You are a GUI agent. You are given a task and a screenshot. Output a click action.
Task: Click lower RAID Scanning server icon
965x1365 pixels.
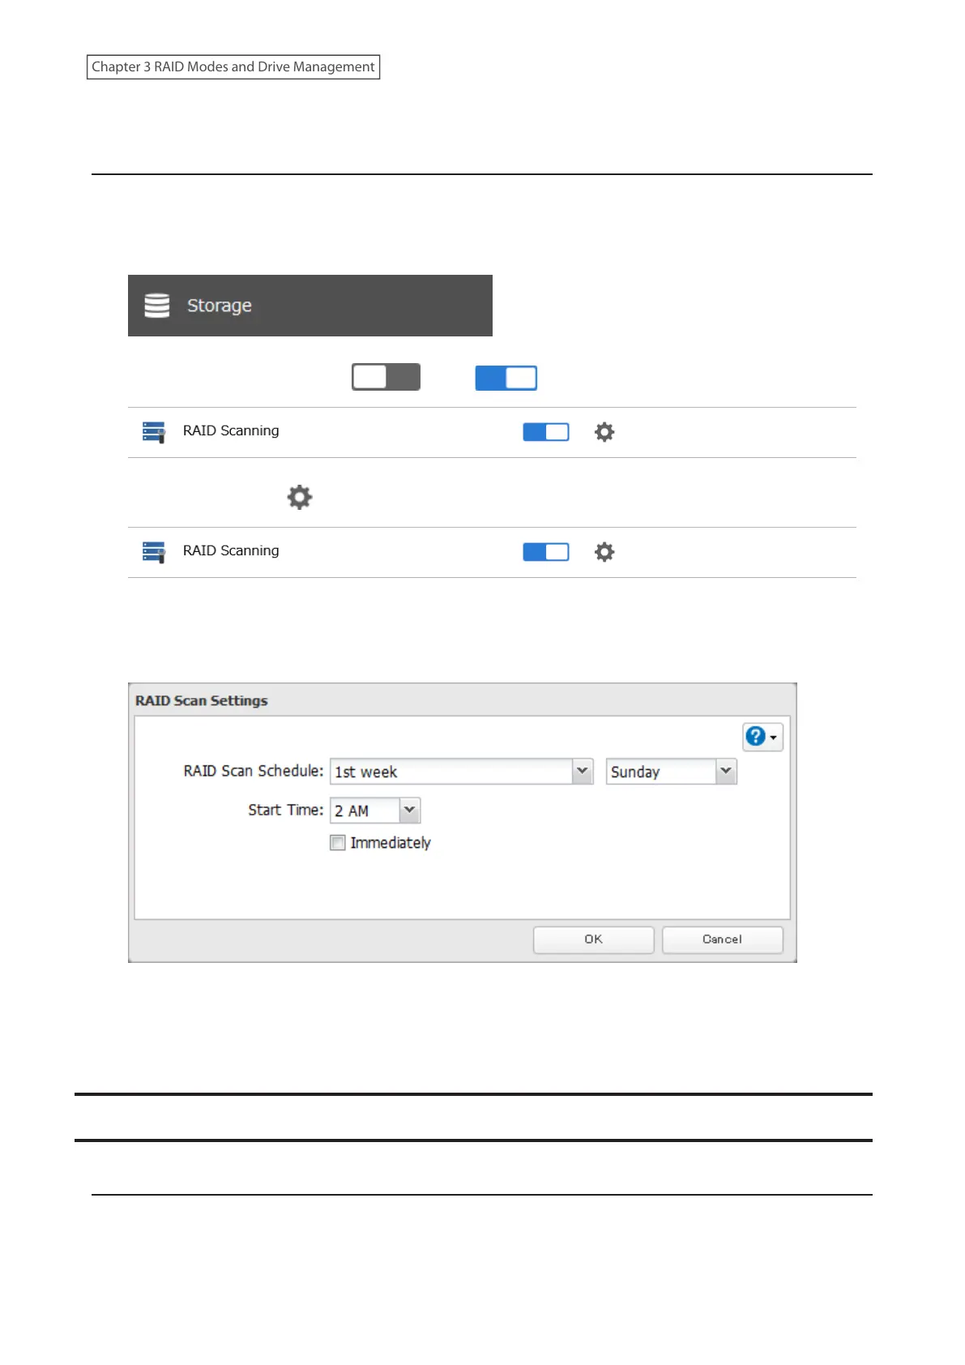tap(154, 552)
